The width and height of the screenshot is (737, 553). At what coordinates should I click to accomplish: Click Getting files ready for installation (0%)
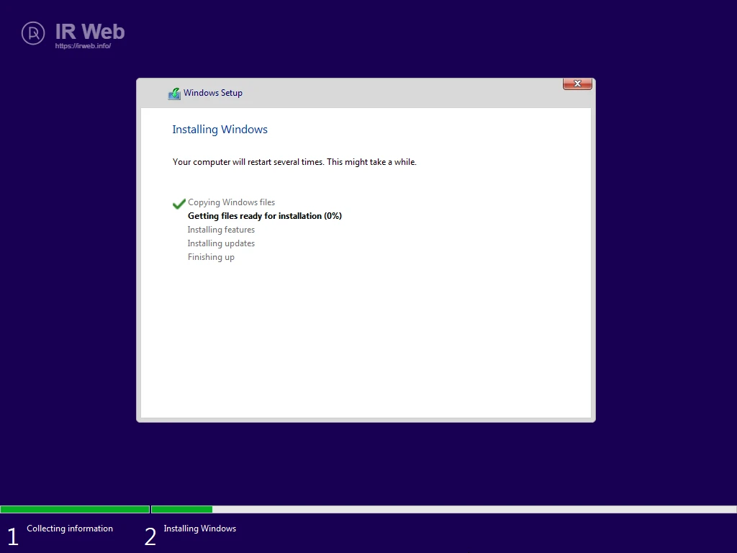[264, 216]
